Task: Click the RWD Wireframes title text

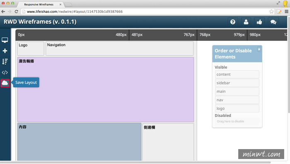Action: 40,22
